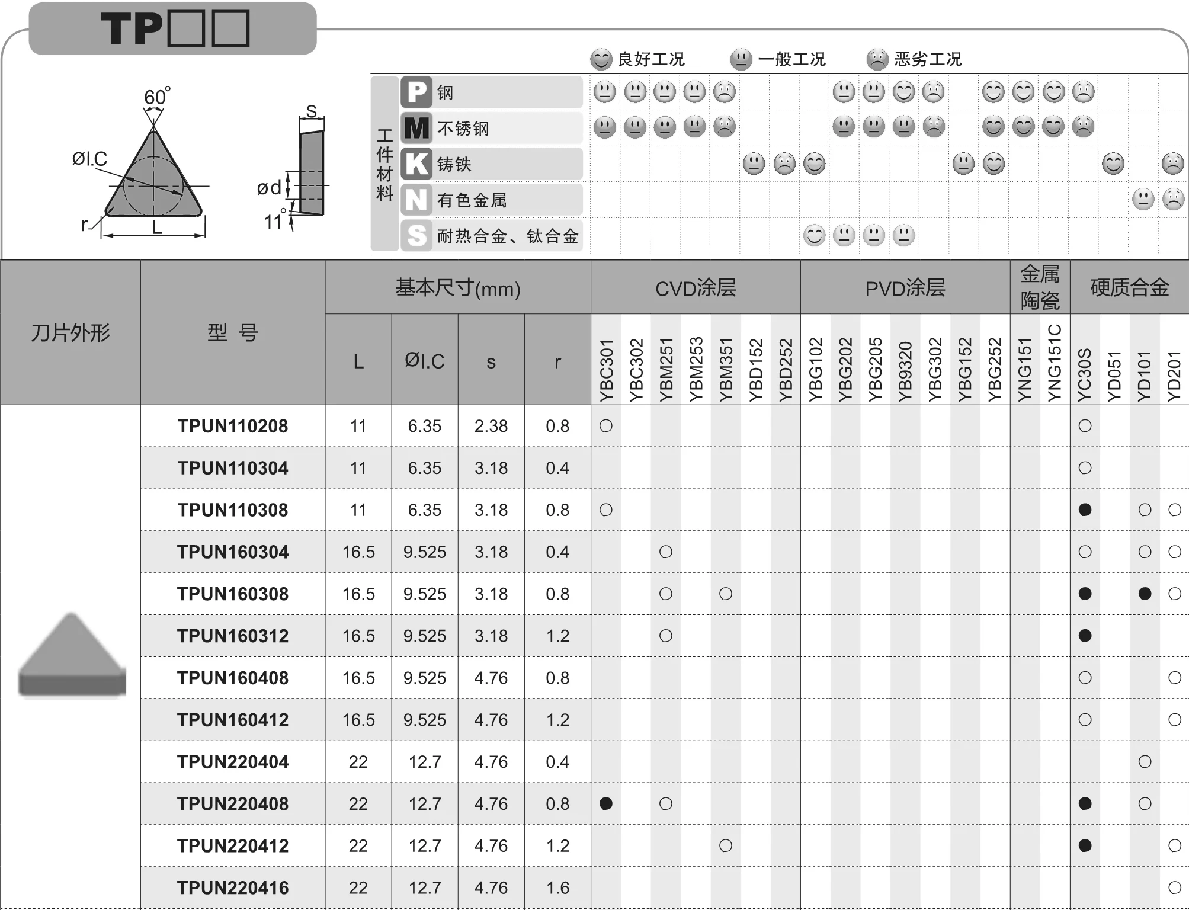The height and width of the screenshot is (910, 1189).
Task: Click the face in 钢 row under YBC301
Action: click(605, 92)
